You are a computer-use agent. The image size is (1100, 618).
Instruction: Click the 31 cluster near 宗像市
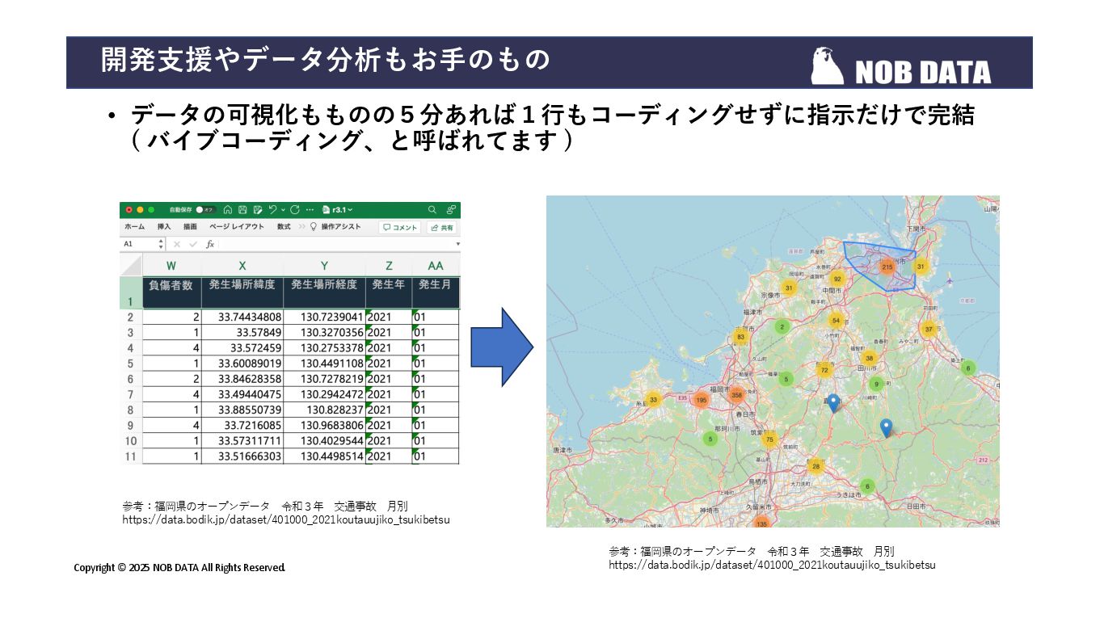pos(789,288)
